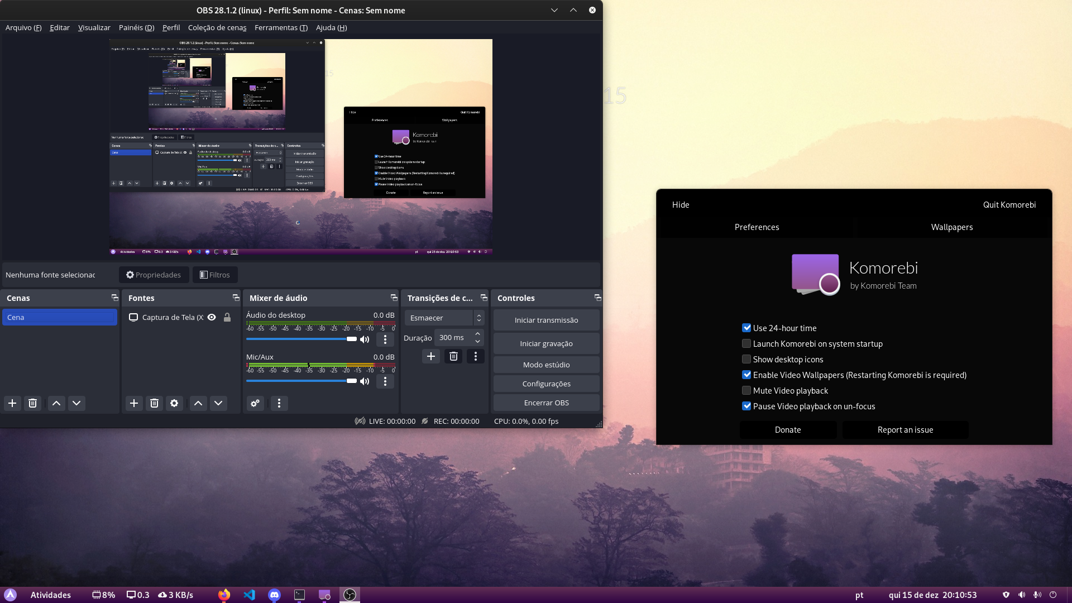Open Terminal from the taskbar
This screenshot has width=1072, height=603.
[x=300, y=595]
